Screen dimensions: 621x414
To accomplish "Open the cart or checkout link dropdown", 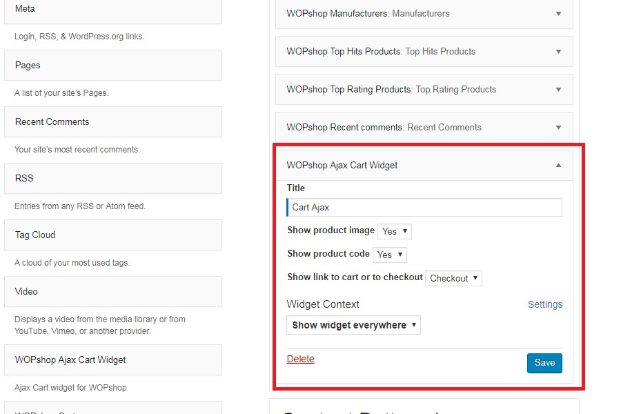I will pos(453,279).
